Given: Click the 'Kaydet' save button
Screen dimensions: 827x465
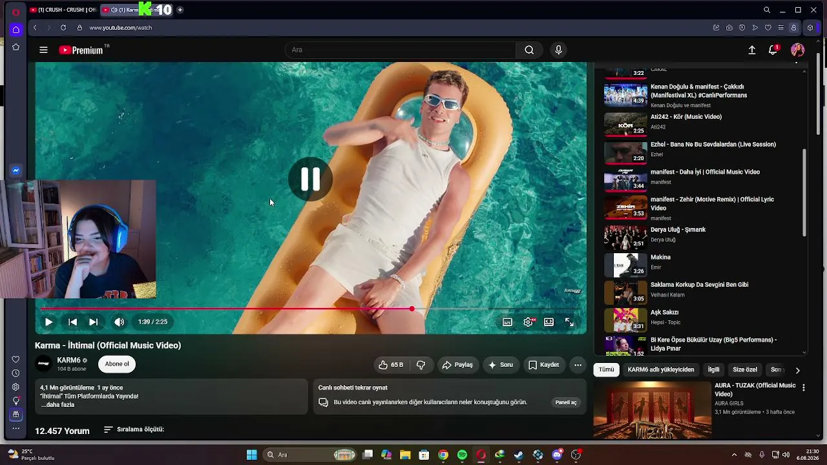Looking at the screenshot, I should click(543, 365).
